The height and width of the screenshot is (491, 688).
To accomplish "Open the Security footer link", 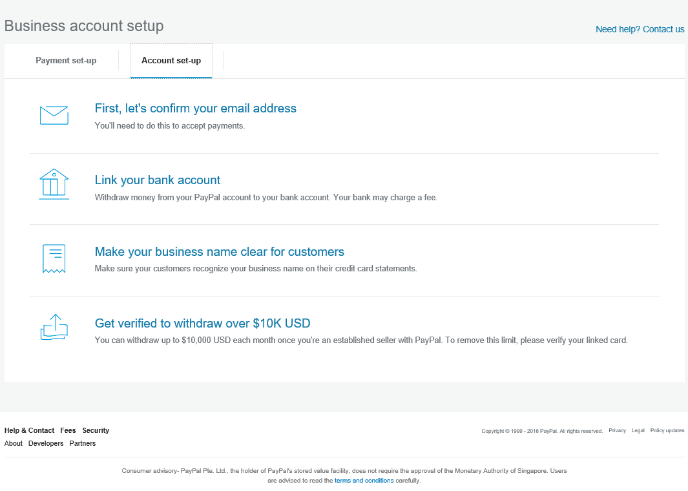I will click(x=96, y=430).
